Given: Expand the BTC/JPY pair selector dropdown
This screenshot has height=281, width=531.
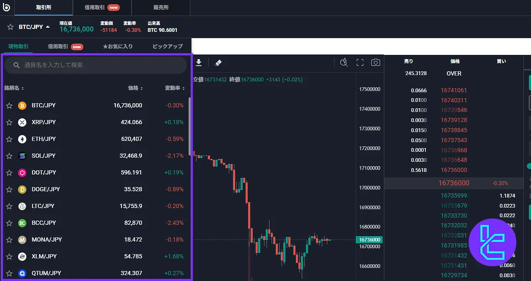Looking at the screenshot, I should pyautogui.click(x=47, y=27).
